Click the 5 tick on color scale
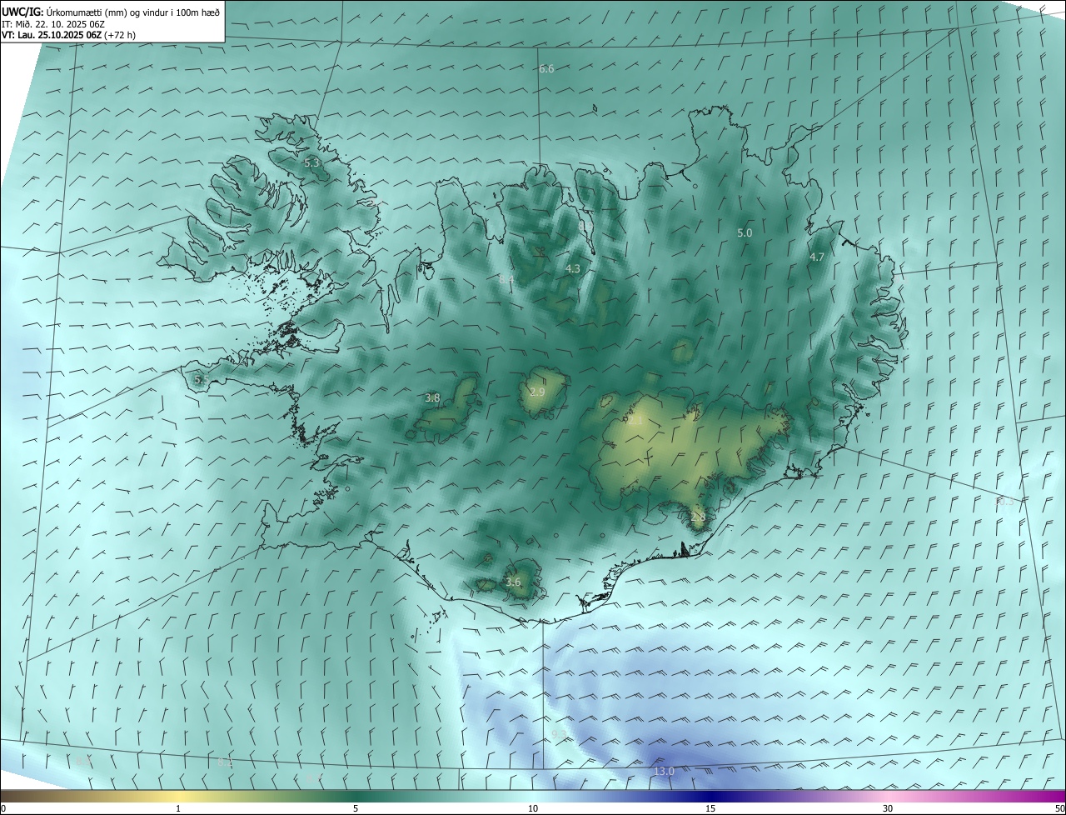Viewport: 1066px width, 815px height. [356, 808]
